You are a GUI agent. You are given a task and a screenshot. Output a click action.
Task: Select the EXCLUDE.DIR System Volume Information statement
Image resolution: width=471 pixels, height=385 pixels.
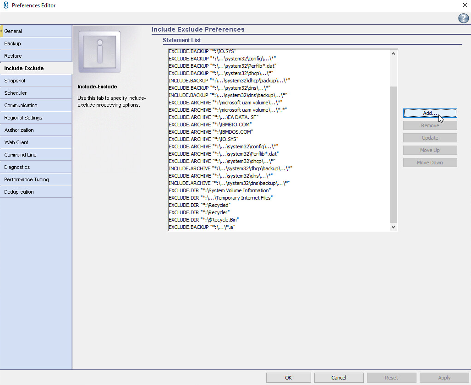(219, 190)
